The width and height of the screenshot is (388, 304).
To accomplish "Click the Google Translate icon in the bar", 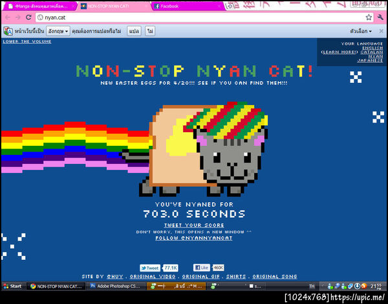I will [8, 31].
